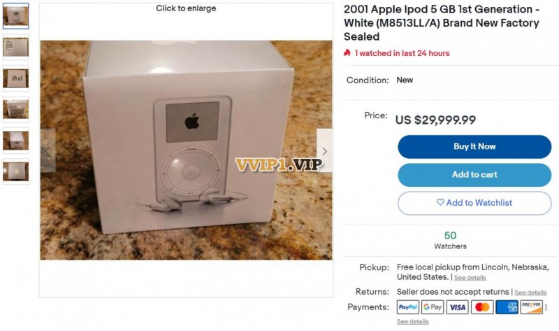Add the iPod to cart
The width and height of the screenshot is (559, 331).
474,175
